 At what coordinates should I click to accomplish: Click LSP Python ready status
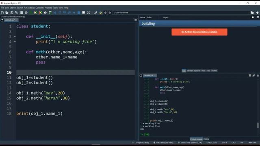141,142
